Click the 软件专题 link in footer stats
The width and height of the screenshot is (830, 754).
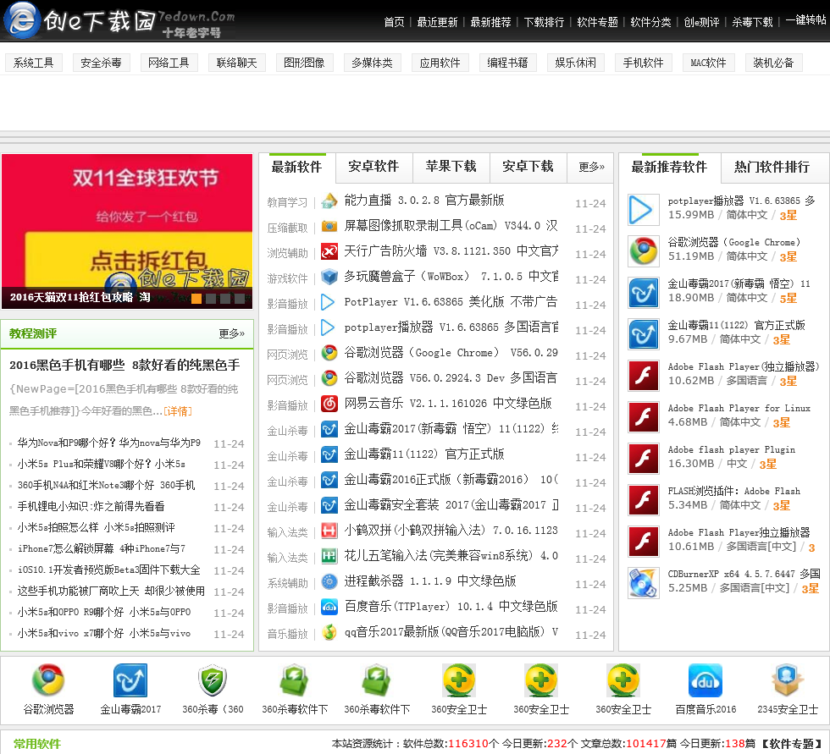[x=791, y=744]
